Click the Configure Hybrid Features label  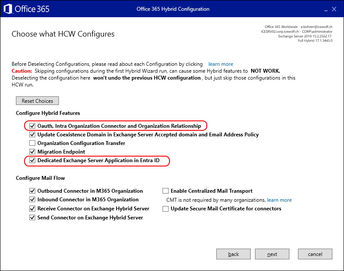click(48, 113)
